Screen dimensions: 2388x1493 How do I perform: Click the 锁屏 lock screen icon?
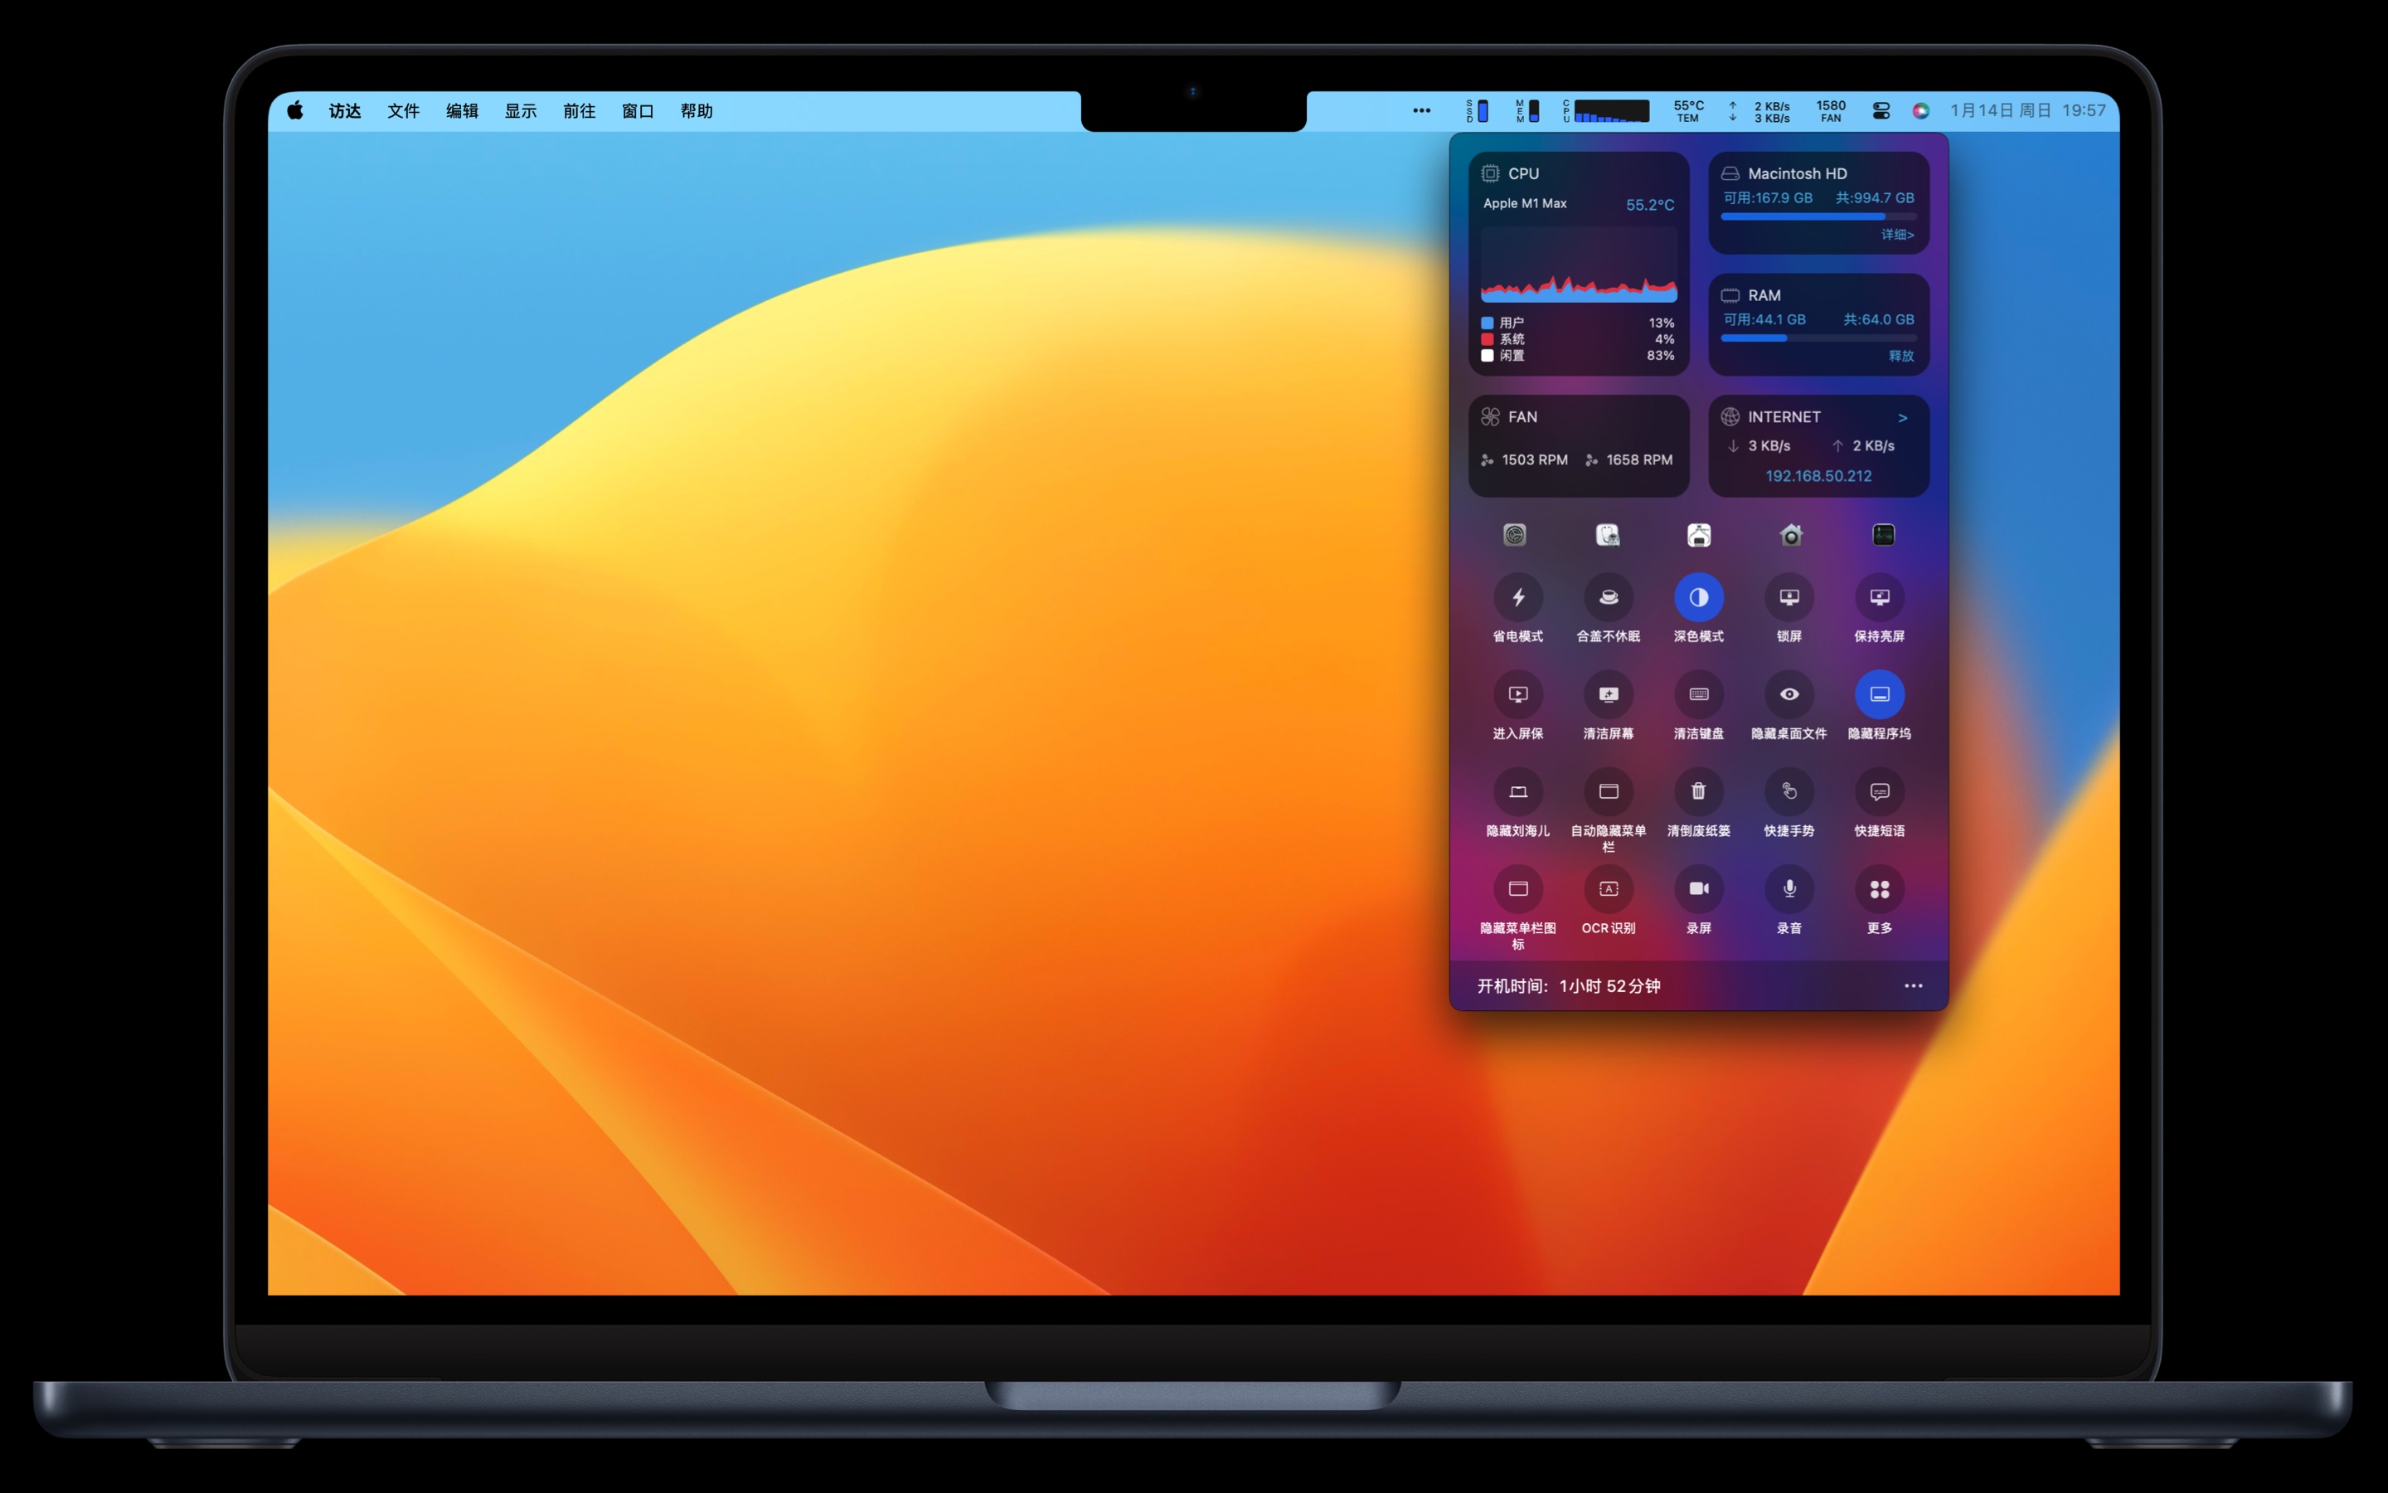click(1788, 597)
